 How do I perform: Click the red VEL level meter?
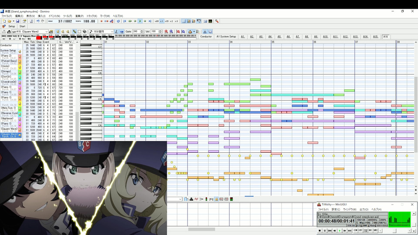[39, 38]
